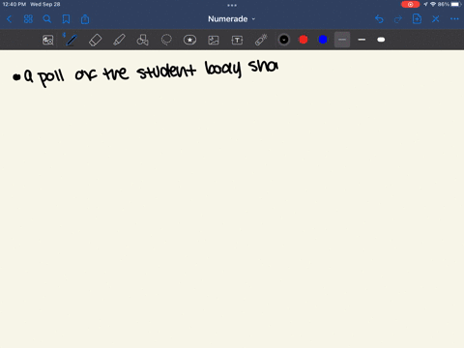Select the Pen tool
The height and width of the screenshot is (348, 464).
pyautogui.click(x=72, y=40)
